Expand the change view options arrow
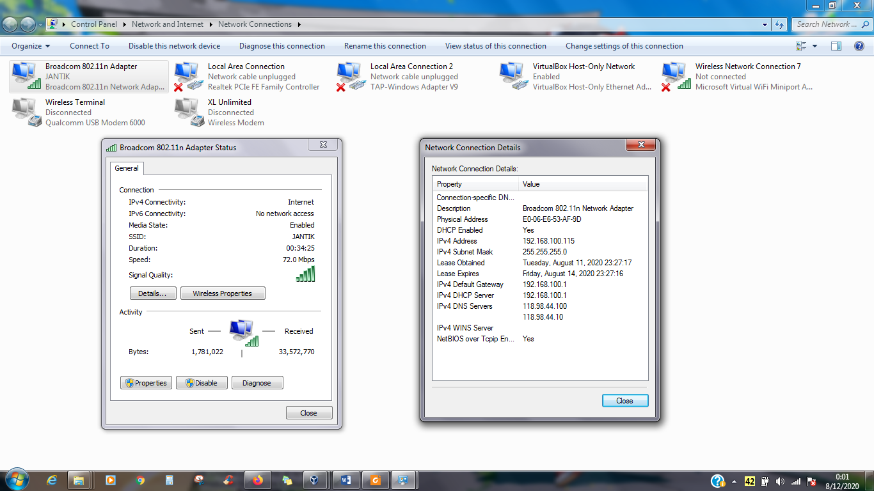Image resolution: width=874 pixels, height=491 pixels. click(x=814, y=46)
